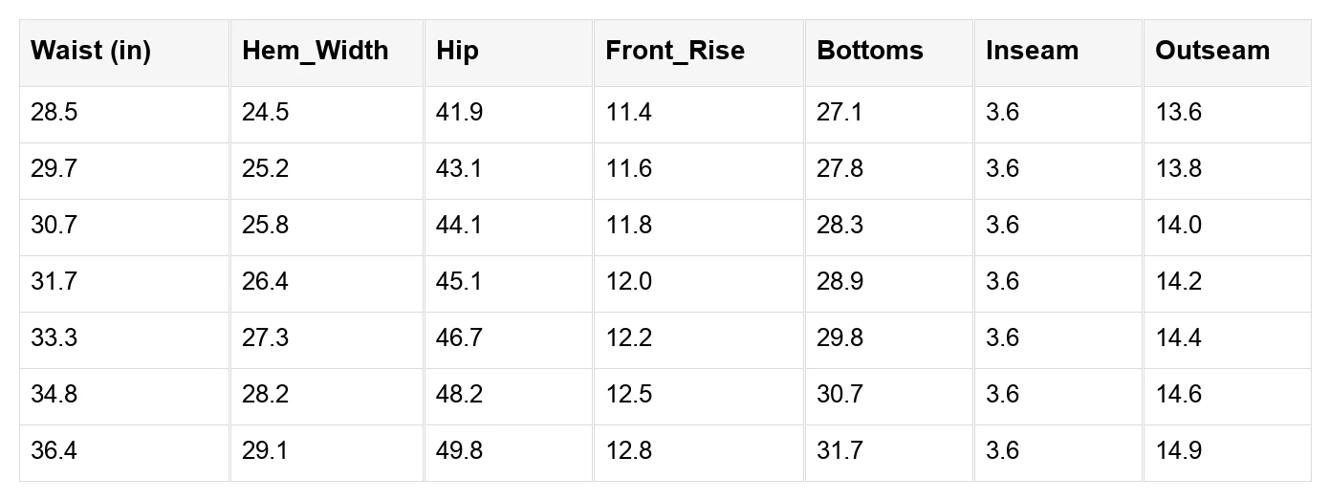Select the waist cell showing 33.3
Viewport: 1330px width, 500px height.
tap(124, 340)
